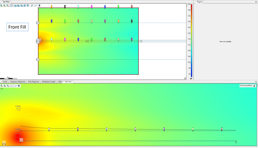This screenshot has width=258, height=148.
Task: Click the small corner box below the Top View map
Action: point(185,79)
